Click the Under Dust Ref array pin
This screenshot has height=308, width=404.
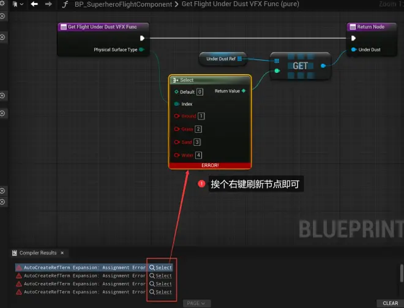click(x=239, y=59)
